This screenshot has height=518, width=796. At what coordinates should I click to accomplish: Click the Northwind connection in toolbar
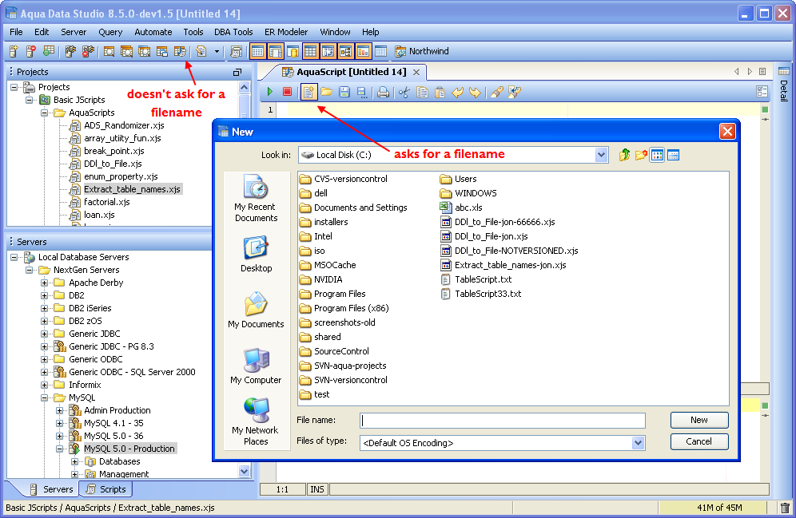coord(422,51)
